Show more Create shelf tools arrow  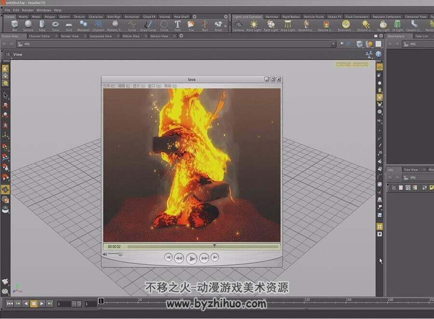(x=226, y=26)
